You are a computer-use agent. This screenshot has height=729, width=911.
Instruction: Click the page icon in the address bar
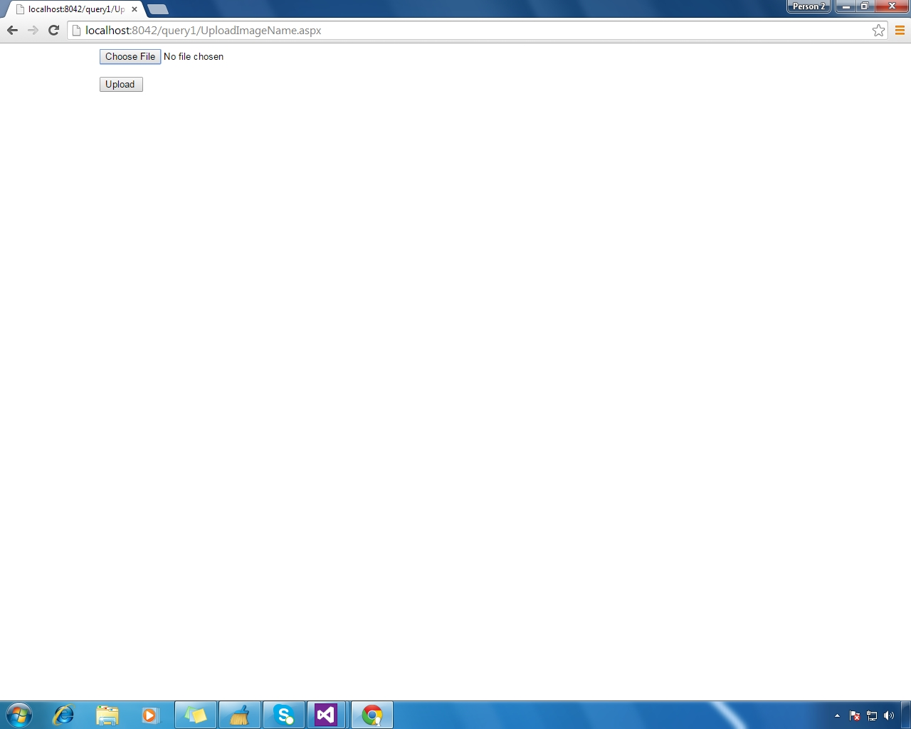[75, 31]
